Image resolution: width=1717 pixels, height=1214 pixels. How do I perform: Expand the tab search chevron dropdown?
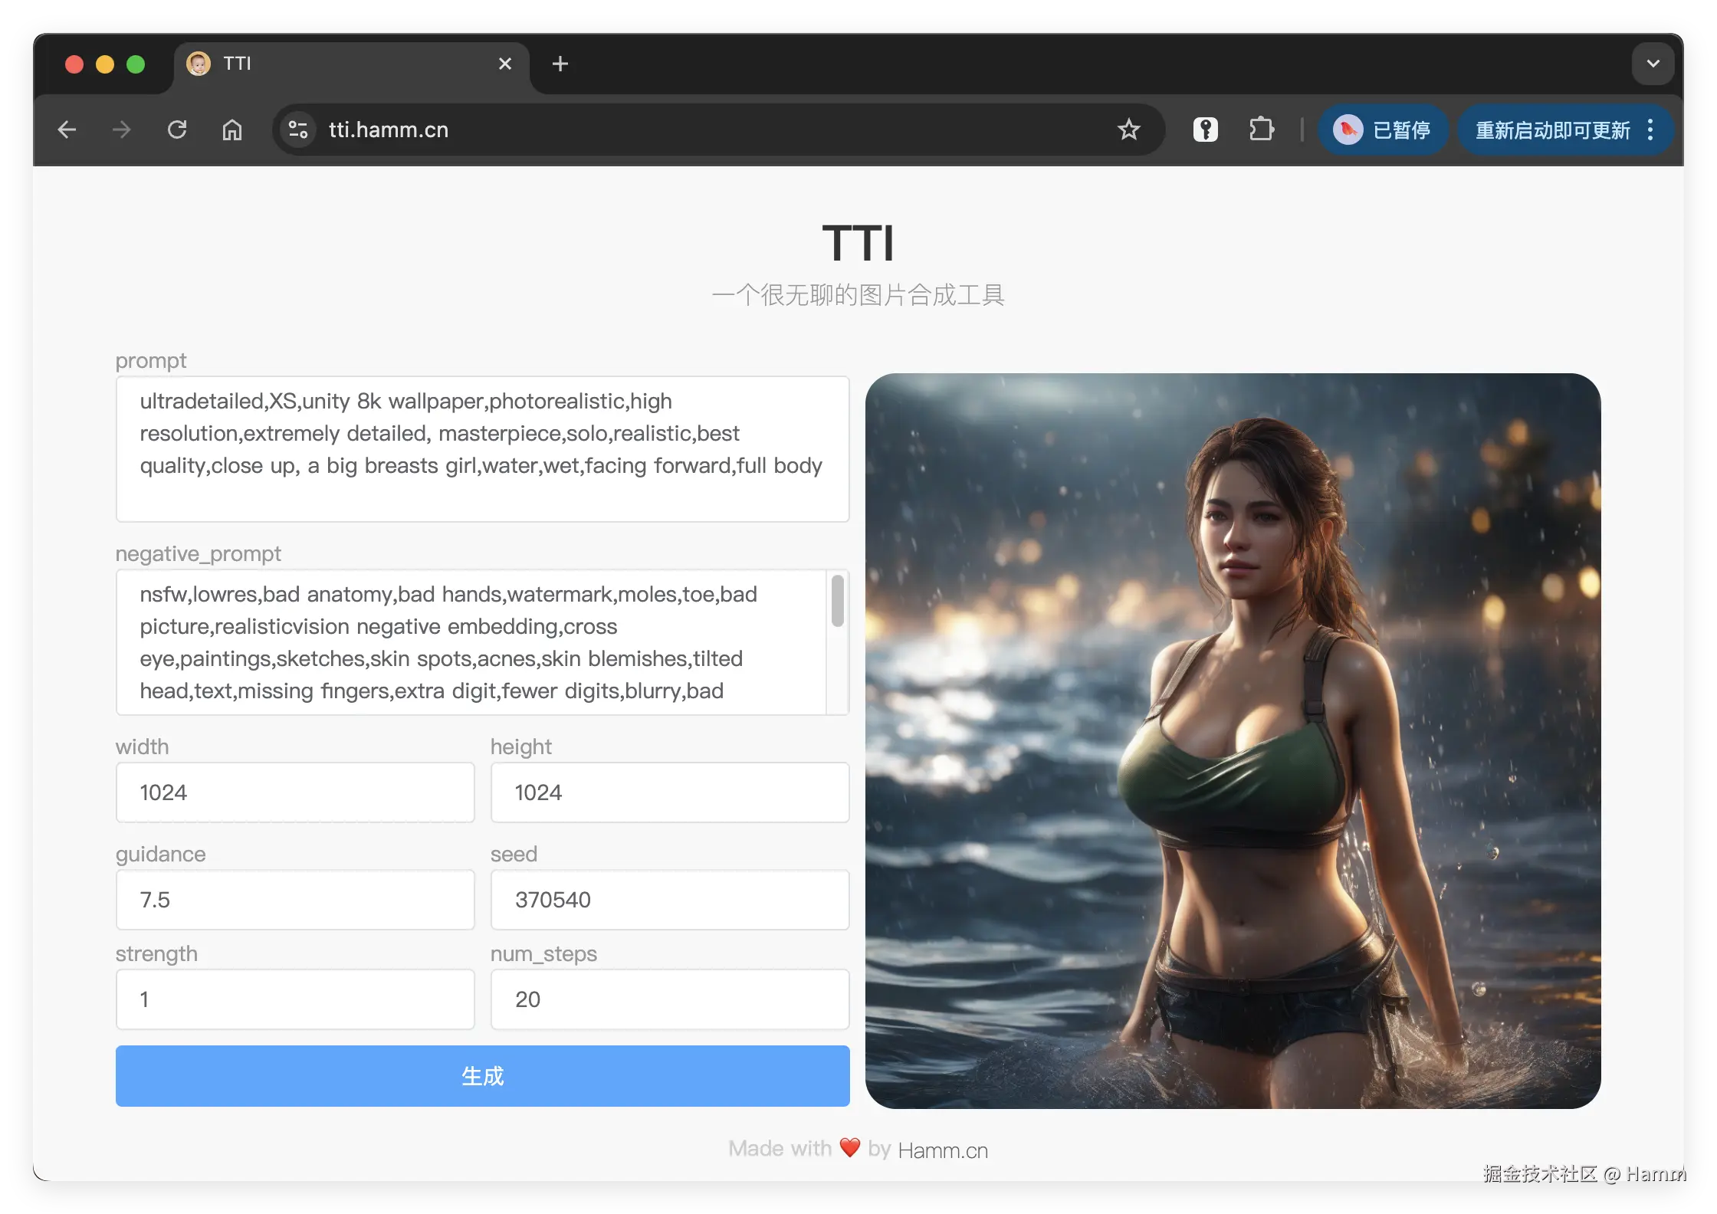(1653, 64)
